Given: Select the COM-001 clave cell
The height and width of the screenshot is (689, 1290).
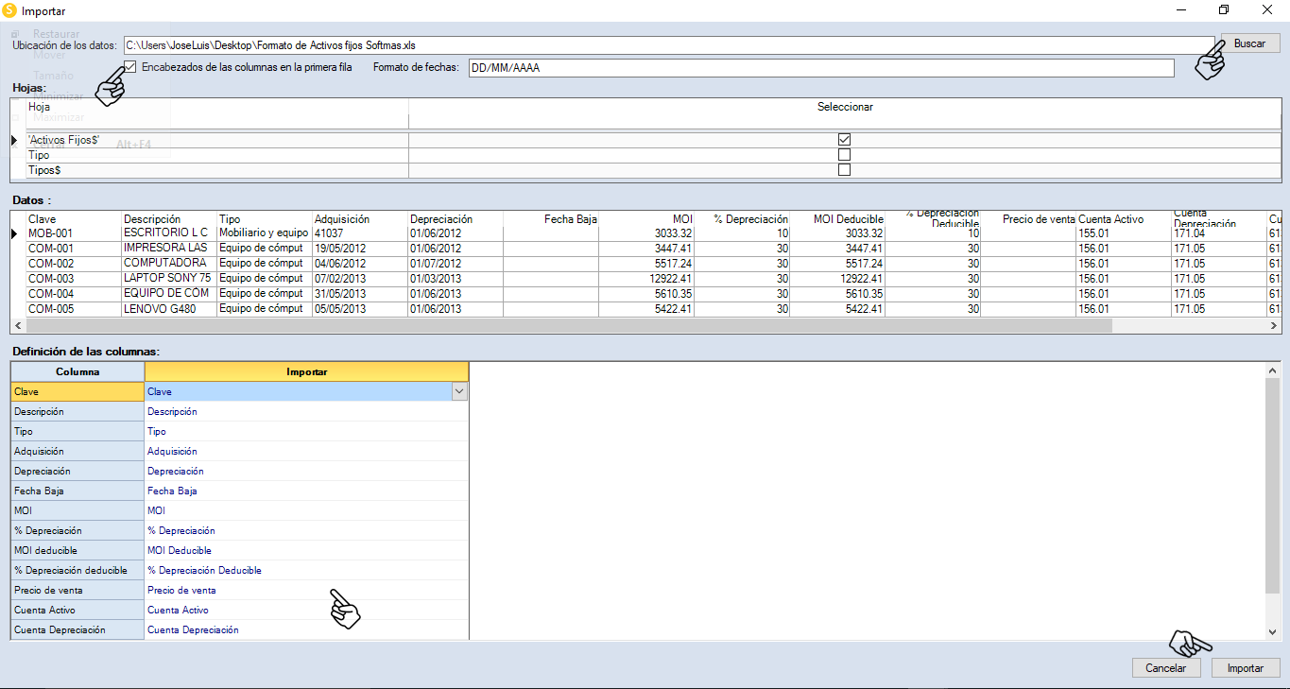Looking at the screenshot, I should pyautogui.click(x=74, y=248).
